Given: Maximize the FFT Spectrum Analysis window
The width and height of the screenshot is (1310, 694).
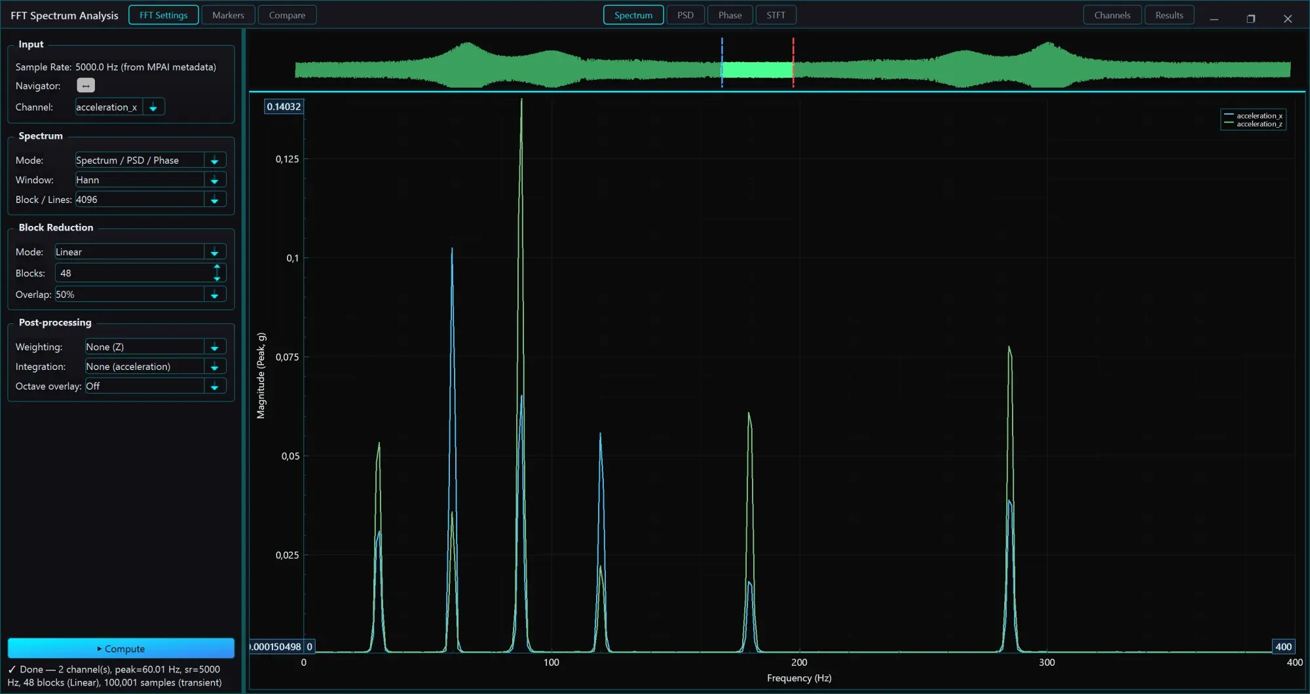Looking at the screenshot, I should pyautogui.click(x=1250, y=18).
